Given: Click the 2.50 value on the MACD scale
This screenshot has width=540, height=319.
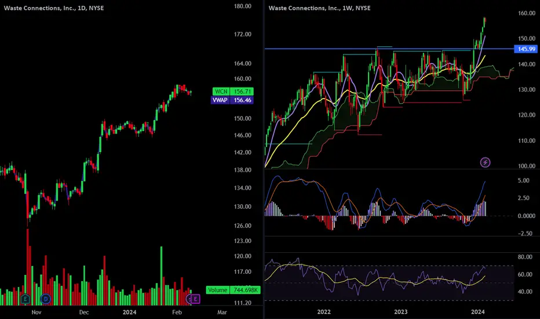Looking at the screenshot, I should click(523, 198).
